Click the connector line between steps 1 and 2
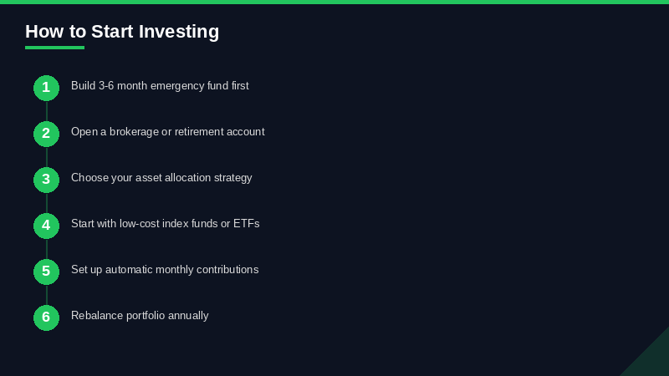Image resolution: width=669 pixels, height=376 pixels. tap(46, 110)
